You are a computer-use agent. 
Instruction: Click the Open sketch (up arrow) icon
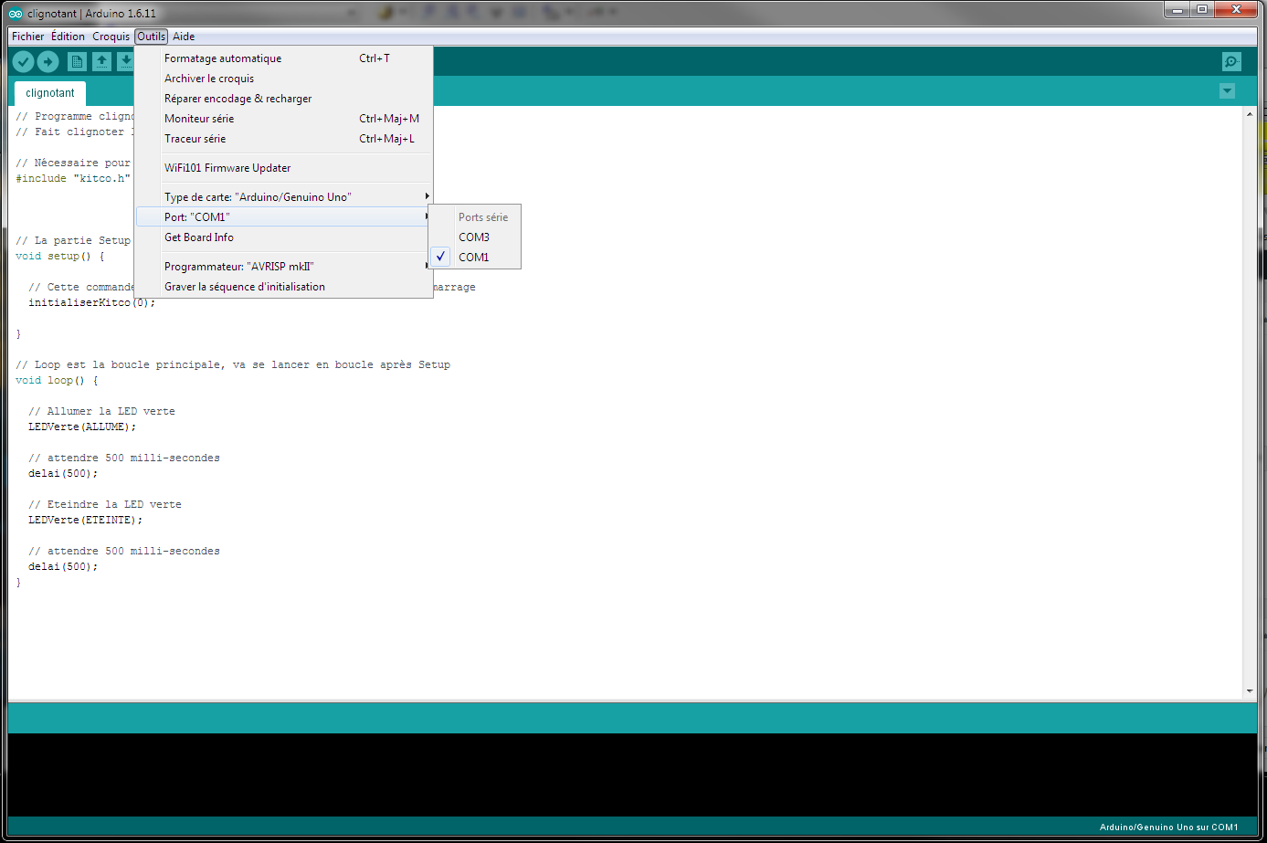pos(101,61)
